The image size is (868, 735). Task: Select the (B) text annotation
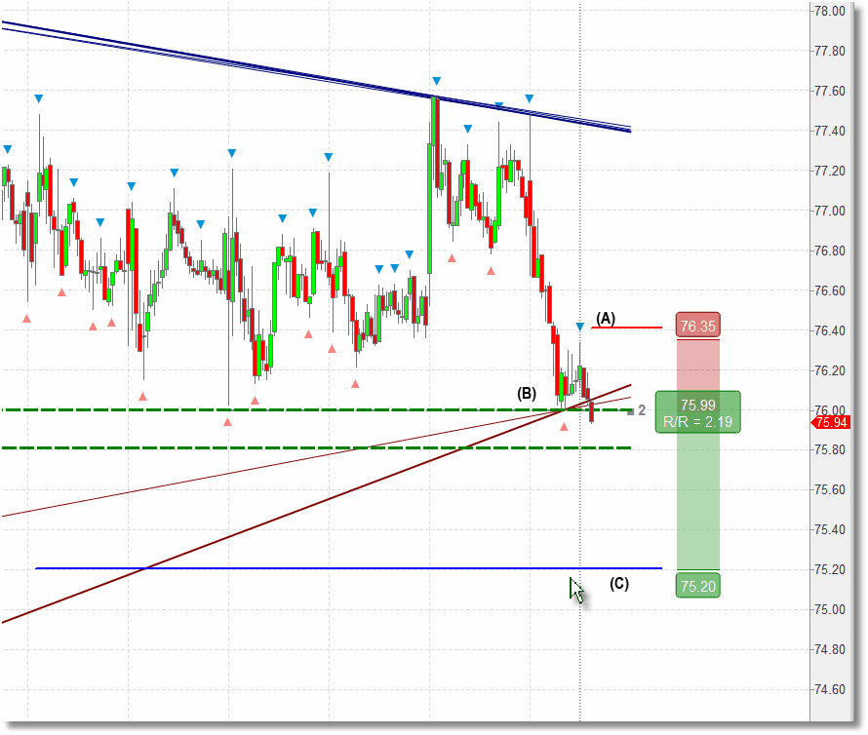527,394
